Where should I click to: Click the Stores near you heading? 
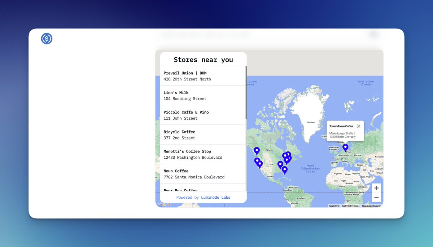(203, 59)
